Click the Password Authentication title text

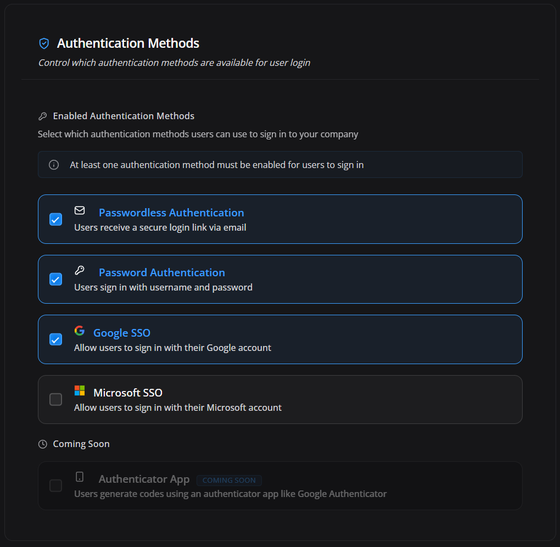[162, 272]
